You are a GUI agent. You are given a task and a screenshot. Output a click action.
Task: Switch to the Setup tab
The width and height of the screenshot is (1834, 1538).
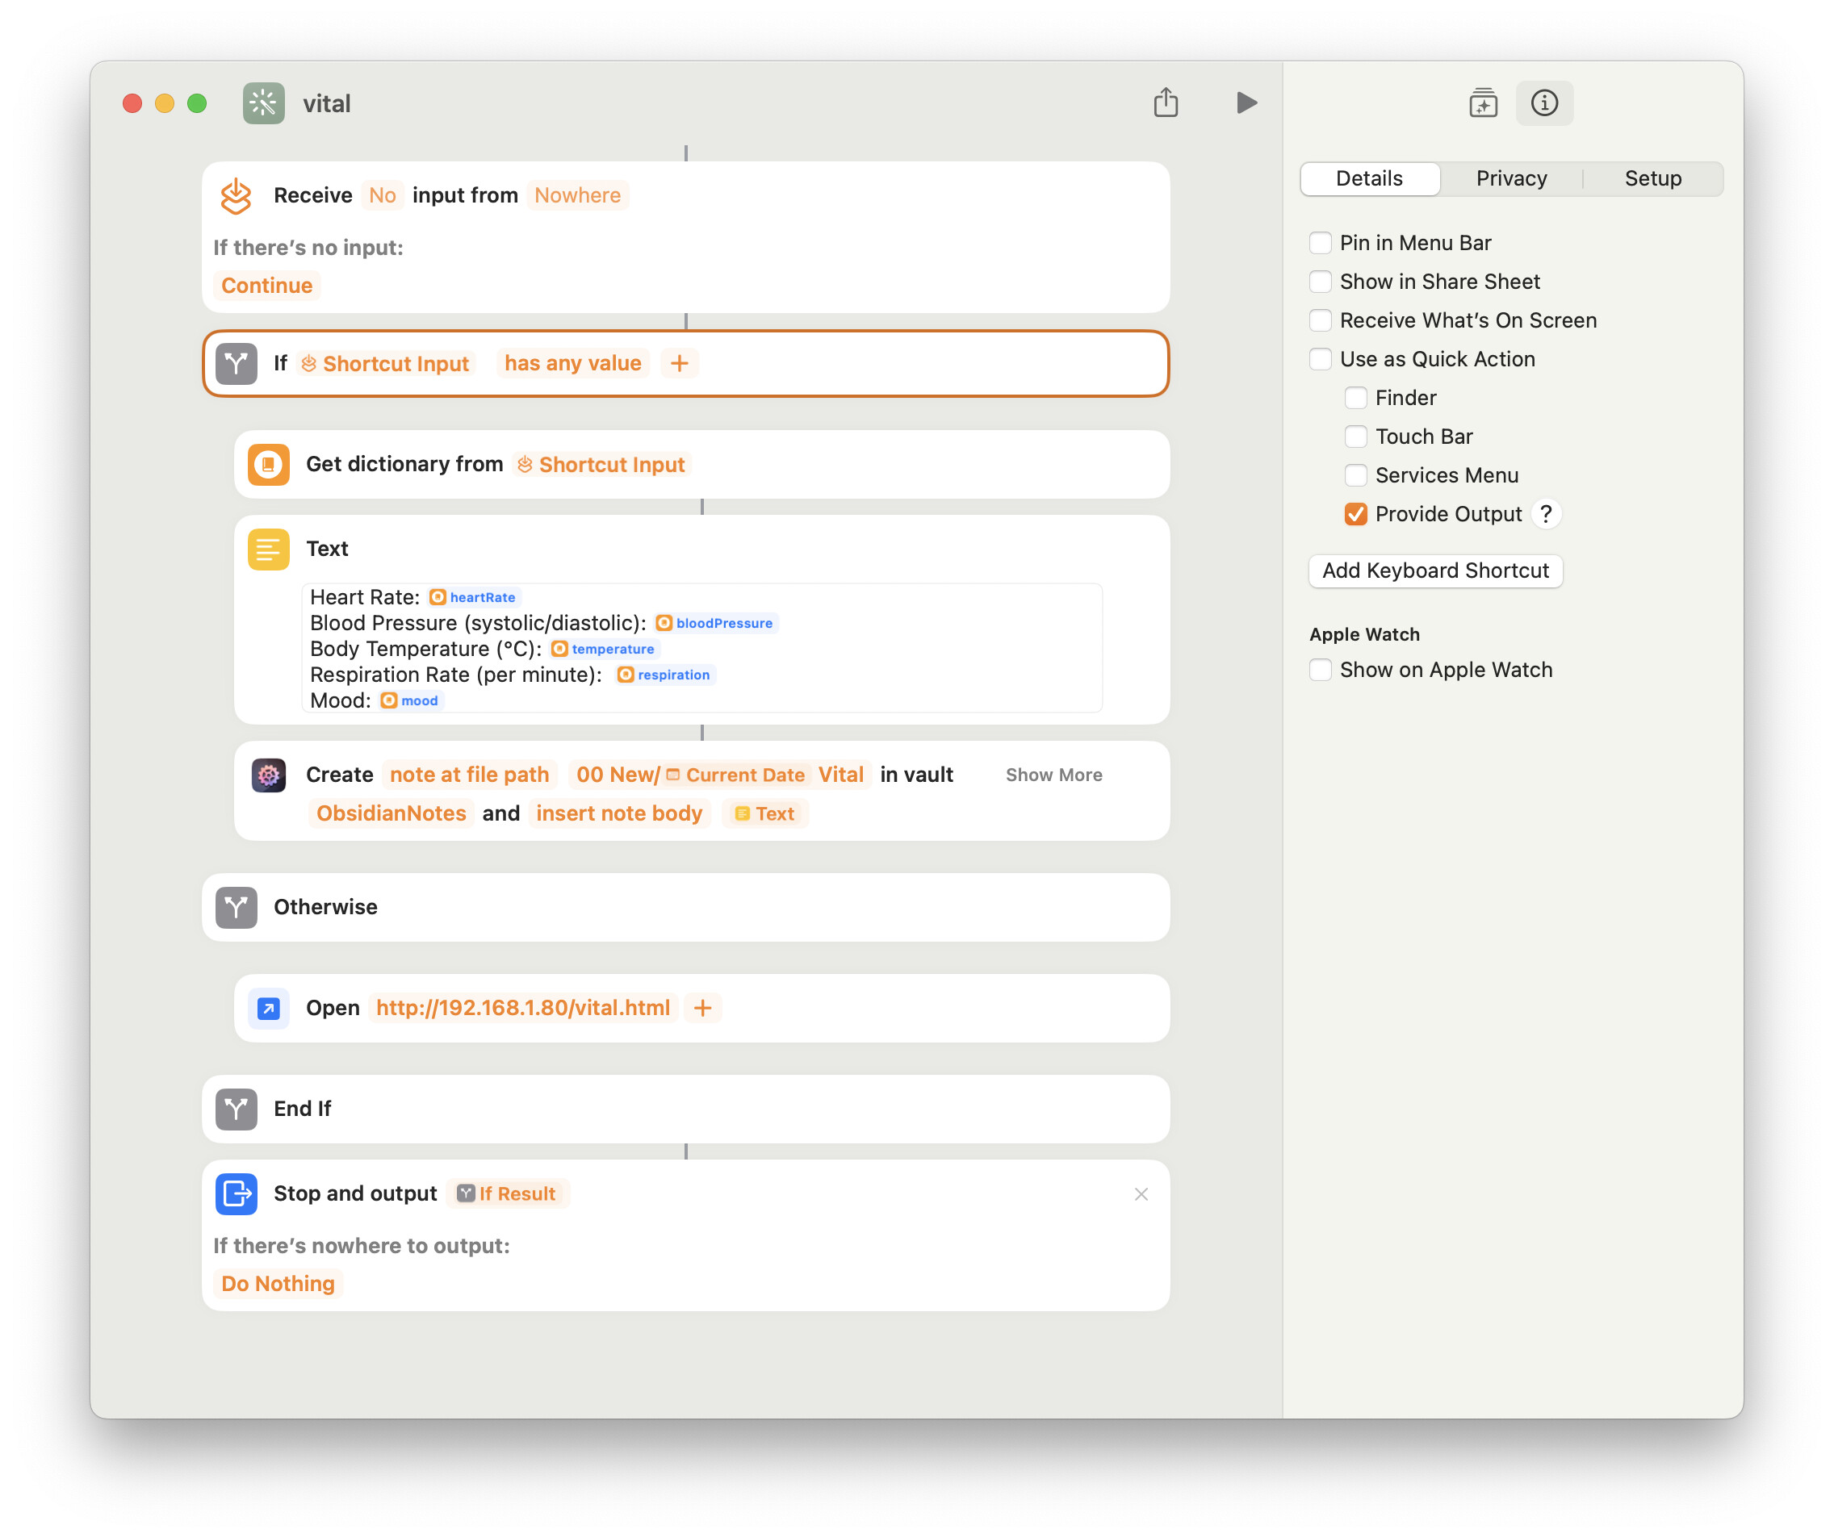(x=1652, y=179)
